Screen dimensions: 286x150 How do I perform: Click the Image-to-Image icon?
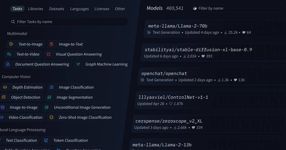point(3,107)
